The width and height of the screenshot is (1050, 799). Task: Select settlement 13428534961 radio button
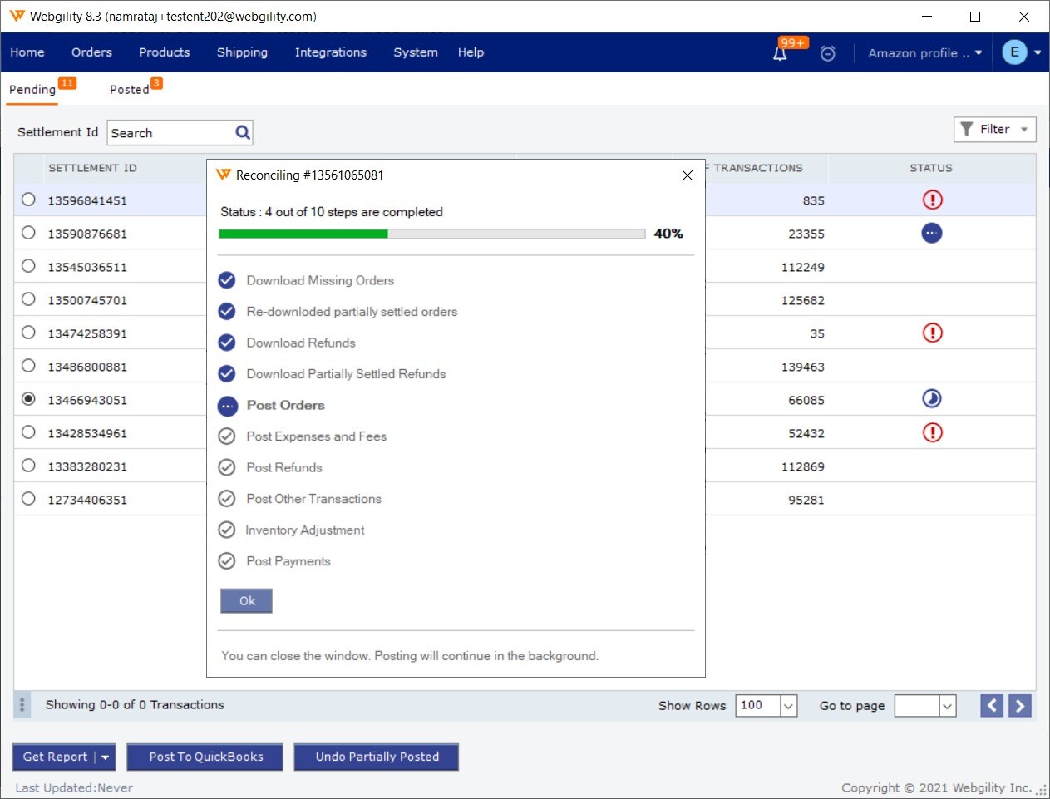point(28,432)
